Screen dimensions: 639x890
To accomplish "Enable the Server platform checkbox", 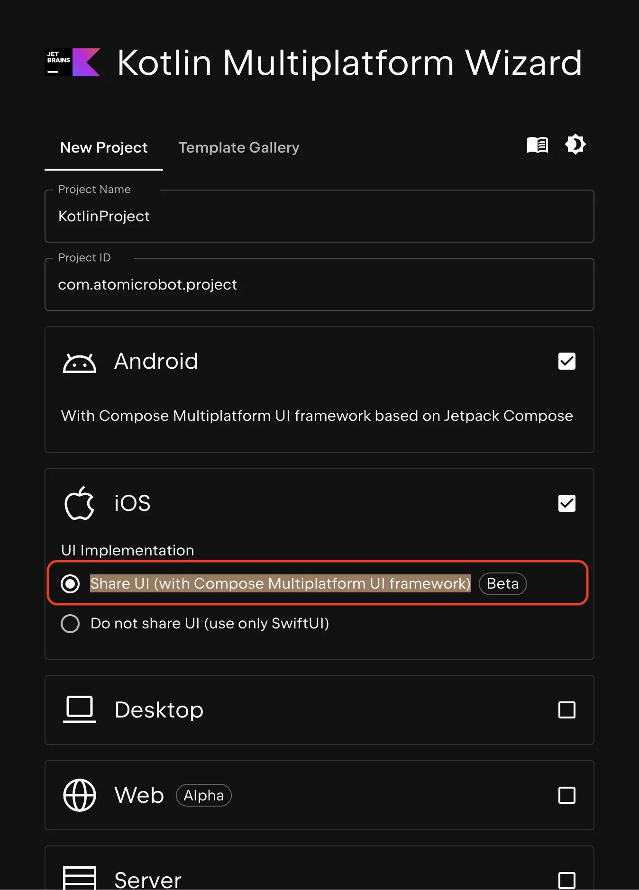I will tap(567, 881).
